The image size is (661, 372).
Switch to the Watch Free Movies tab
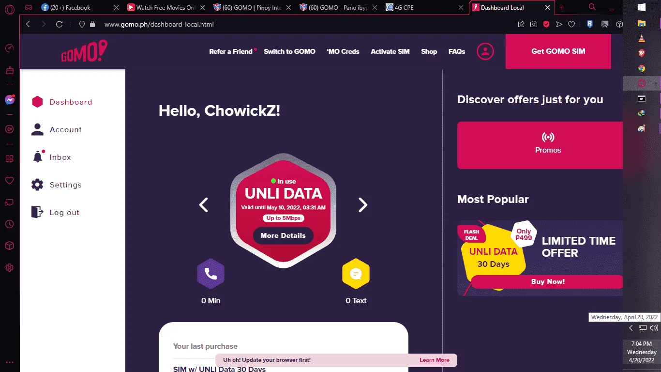(166, 7)
